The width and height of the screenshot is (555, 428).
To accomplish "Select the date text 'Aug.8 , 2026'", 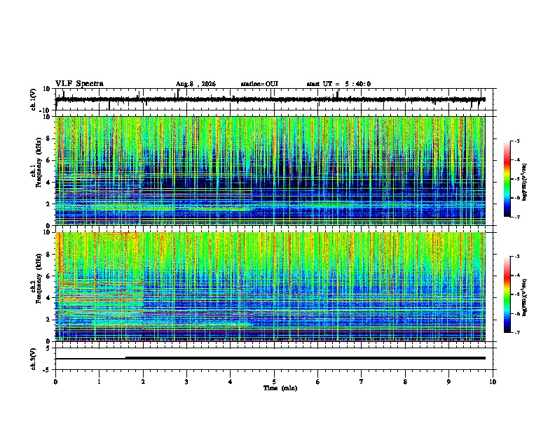I will [x=196, y=84].
